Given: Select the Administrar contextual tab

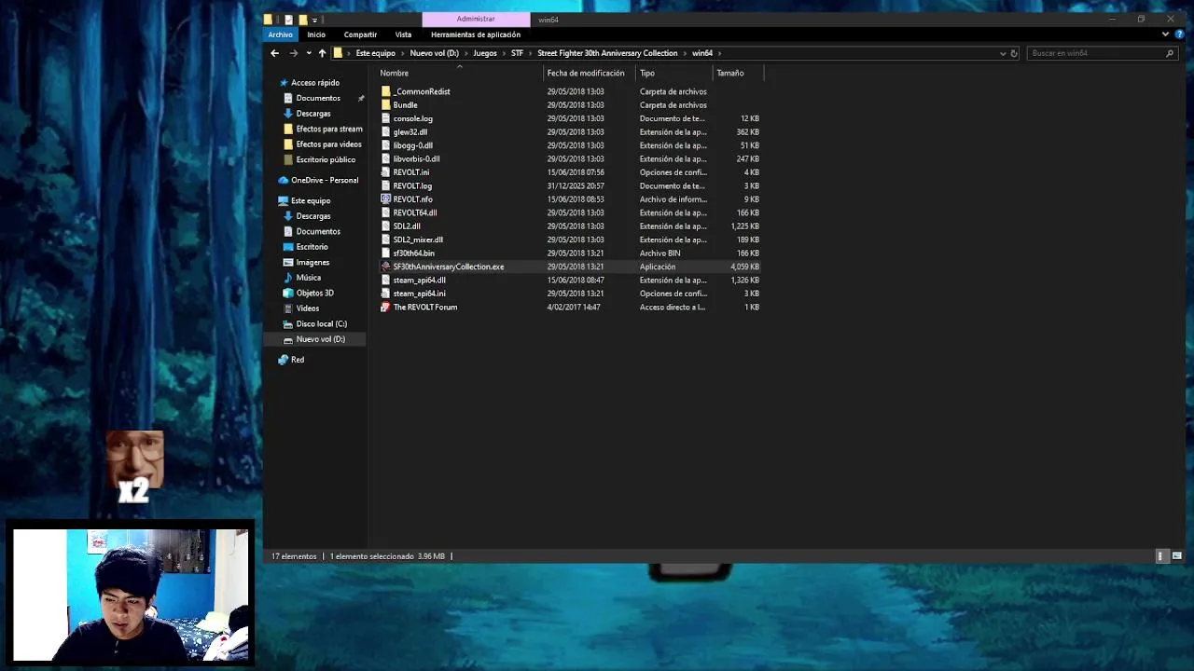Looking at the screenshot, I should [x=476, y=19].
